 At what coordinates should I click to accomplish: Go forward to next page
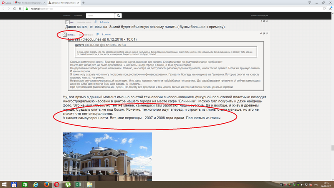click(9, 9)
